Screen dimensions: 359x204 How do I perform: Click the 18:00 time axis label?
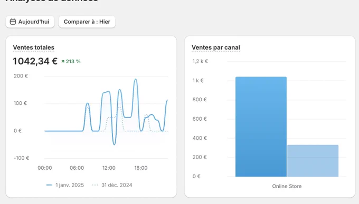[x=141, y=168]
